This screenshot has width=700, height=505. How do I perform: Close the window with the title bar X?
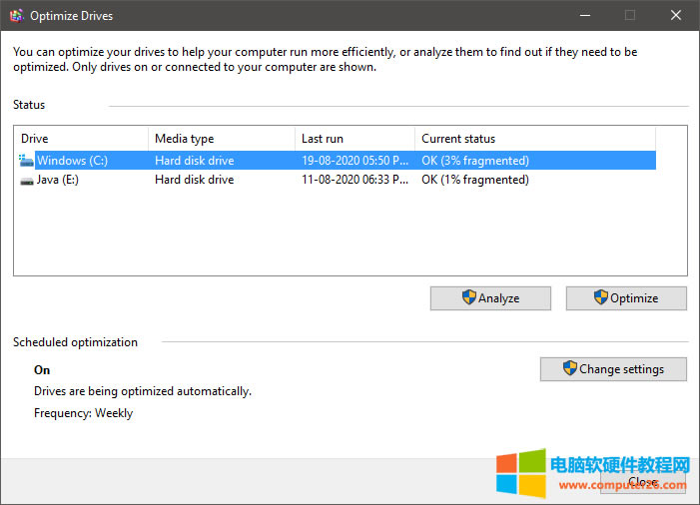click(x=676, y=16)
